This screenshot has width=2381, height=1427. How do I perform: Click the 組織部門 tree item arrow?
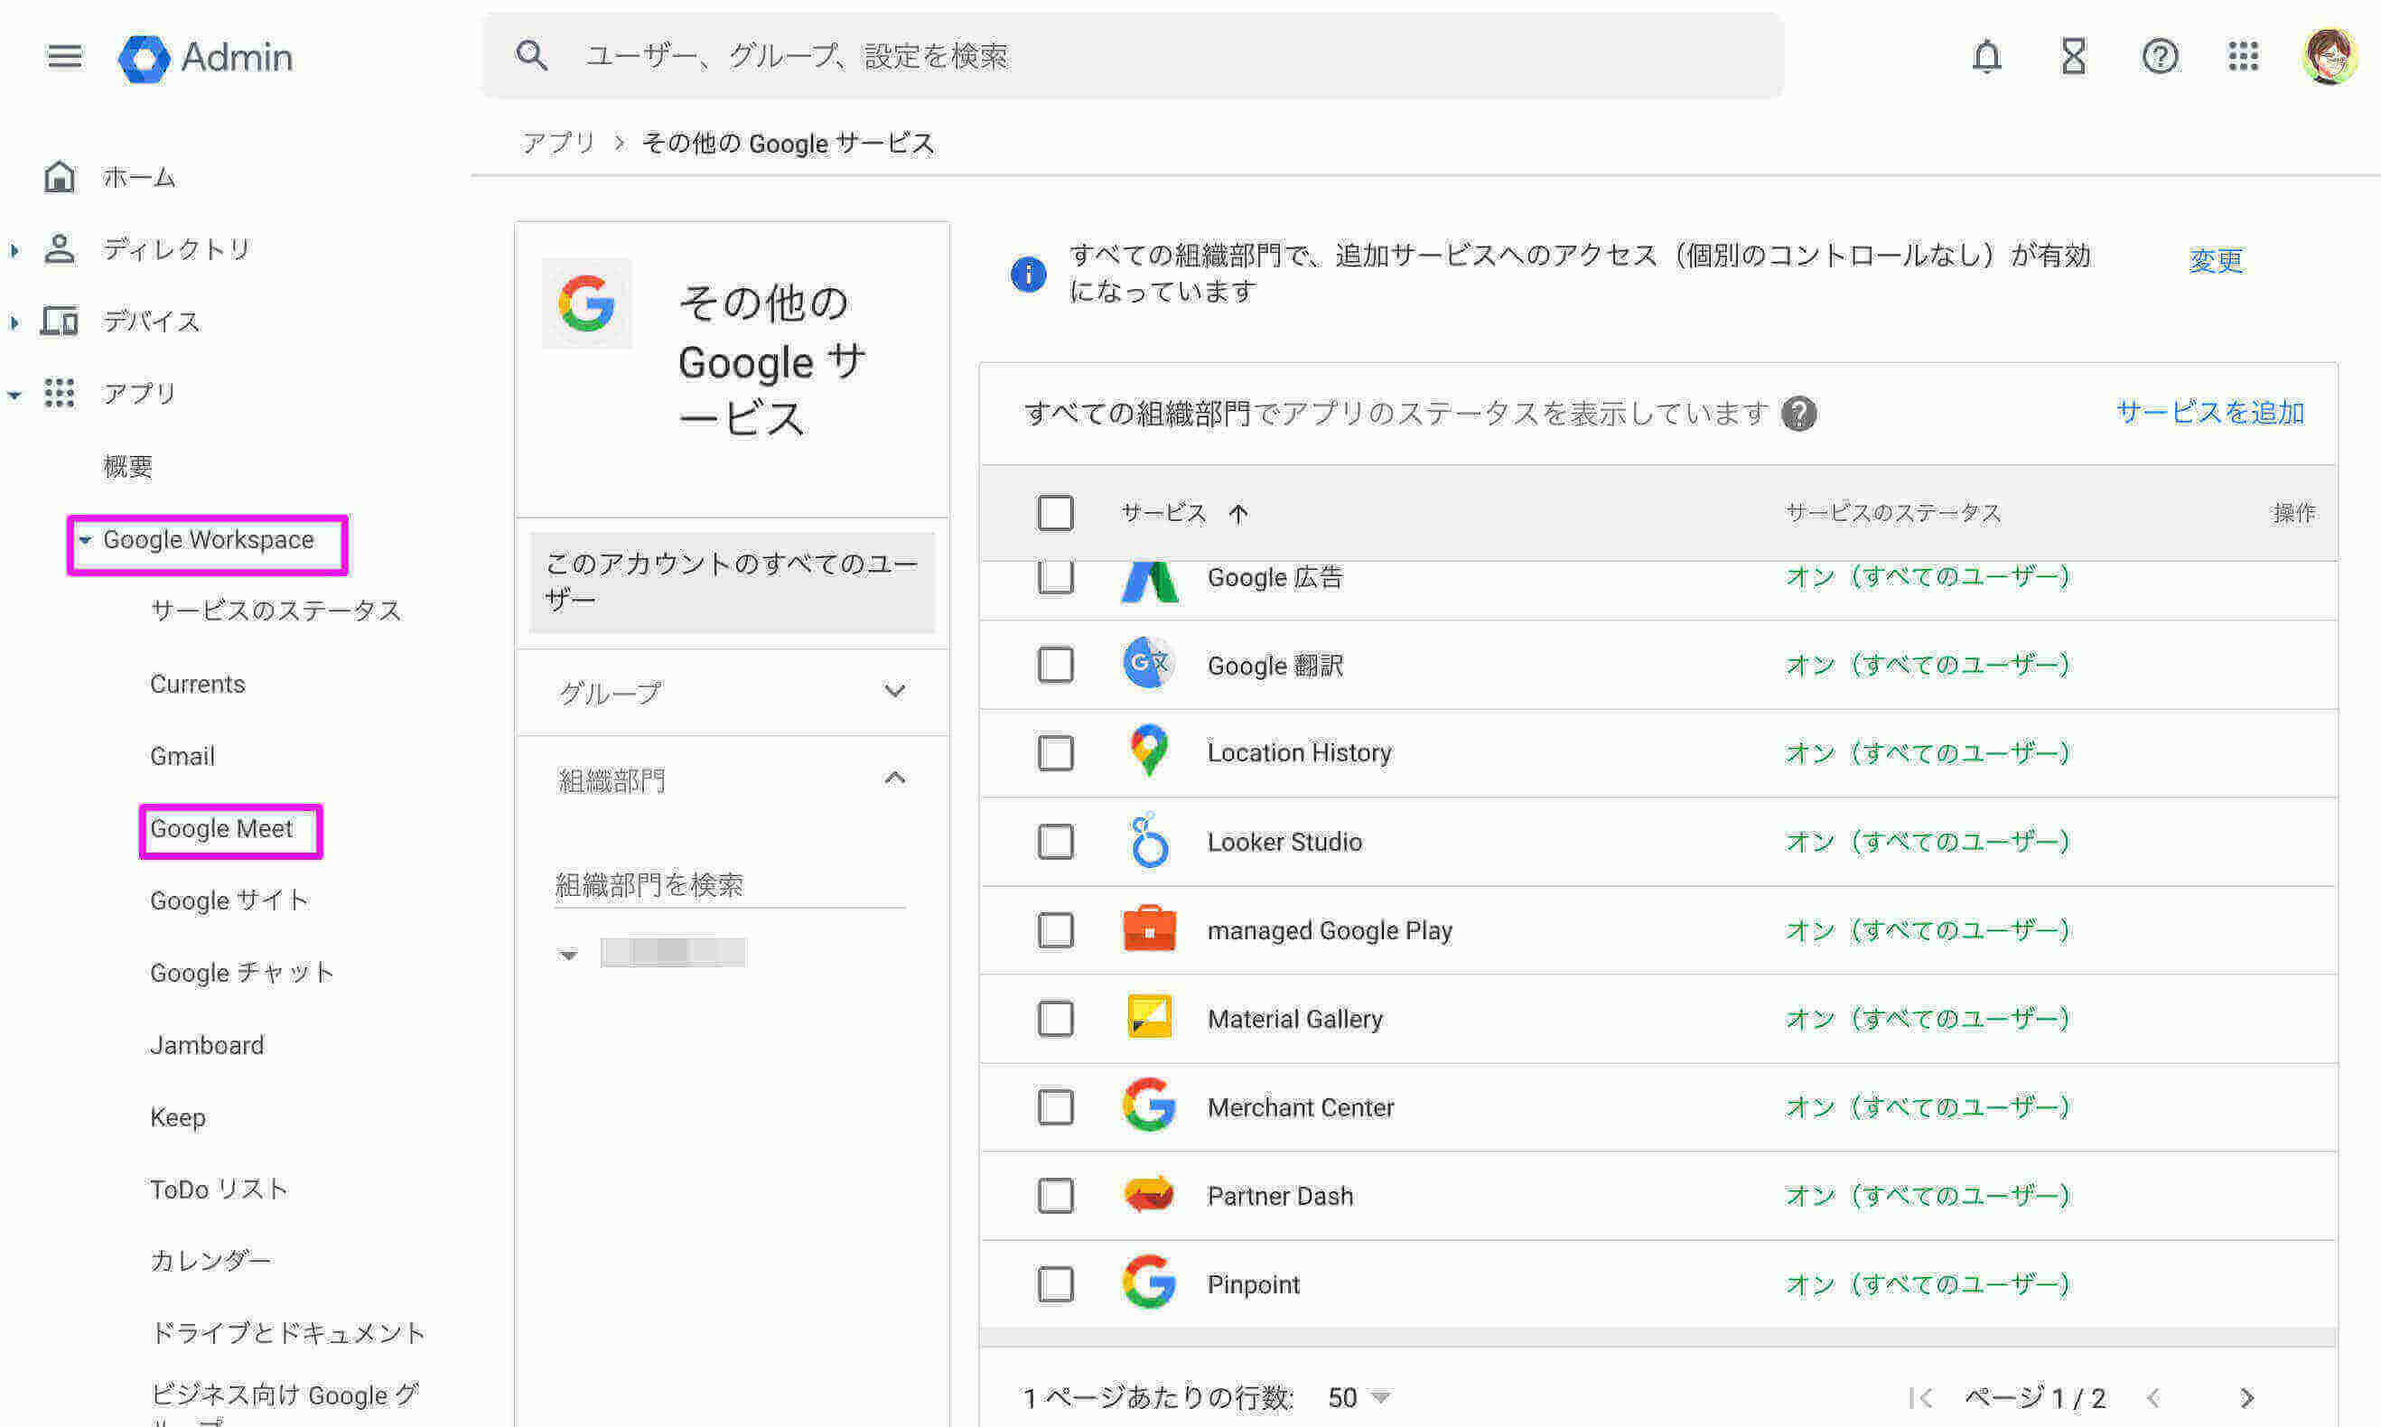click(569, 955)
